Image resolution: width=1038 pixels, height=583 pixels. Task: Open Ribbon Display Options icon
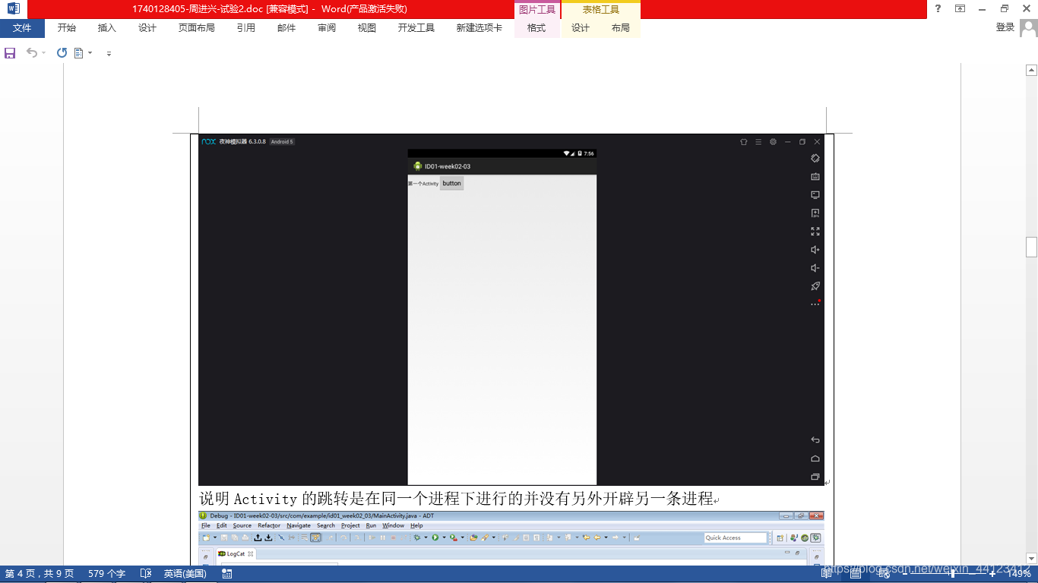click(960, 8)
